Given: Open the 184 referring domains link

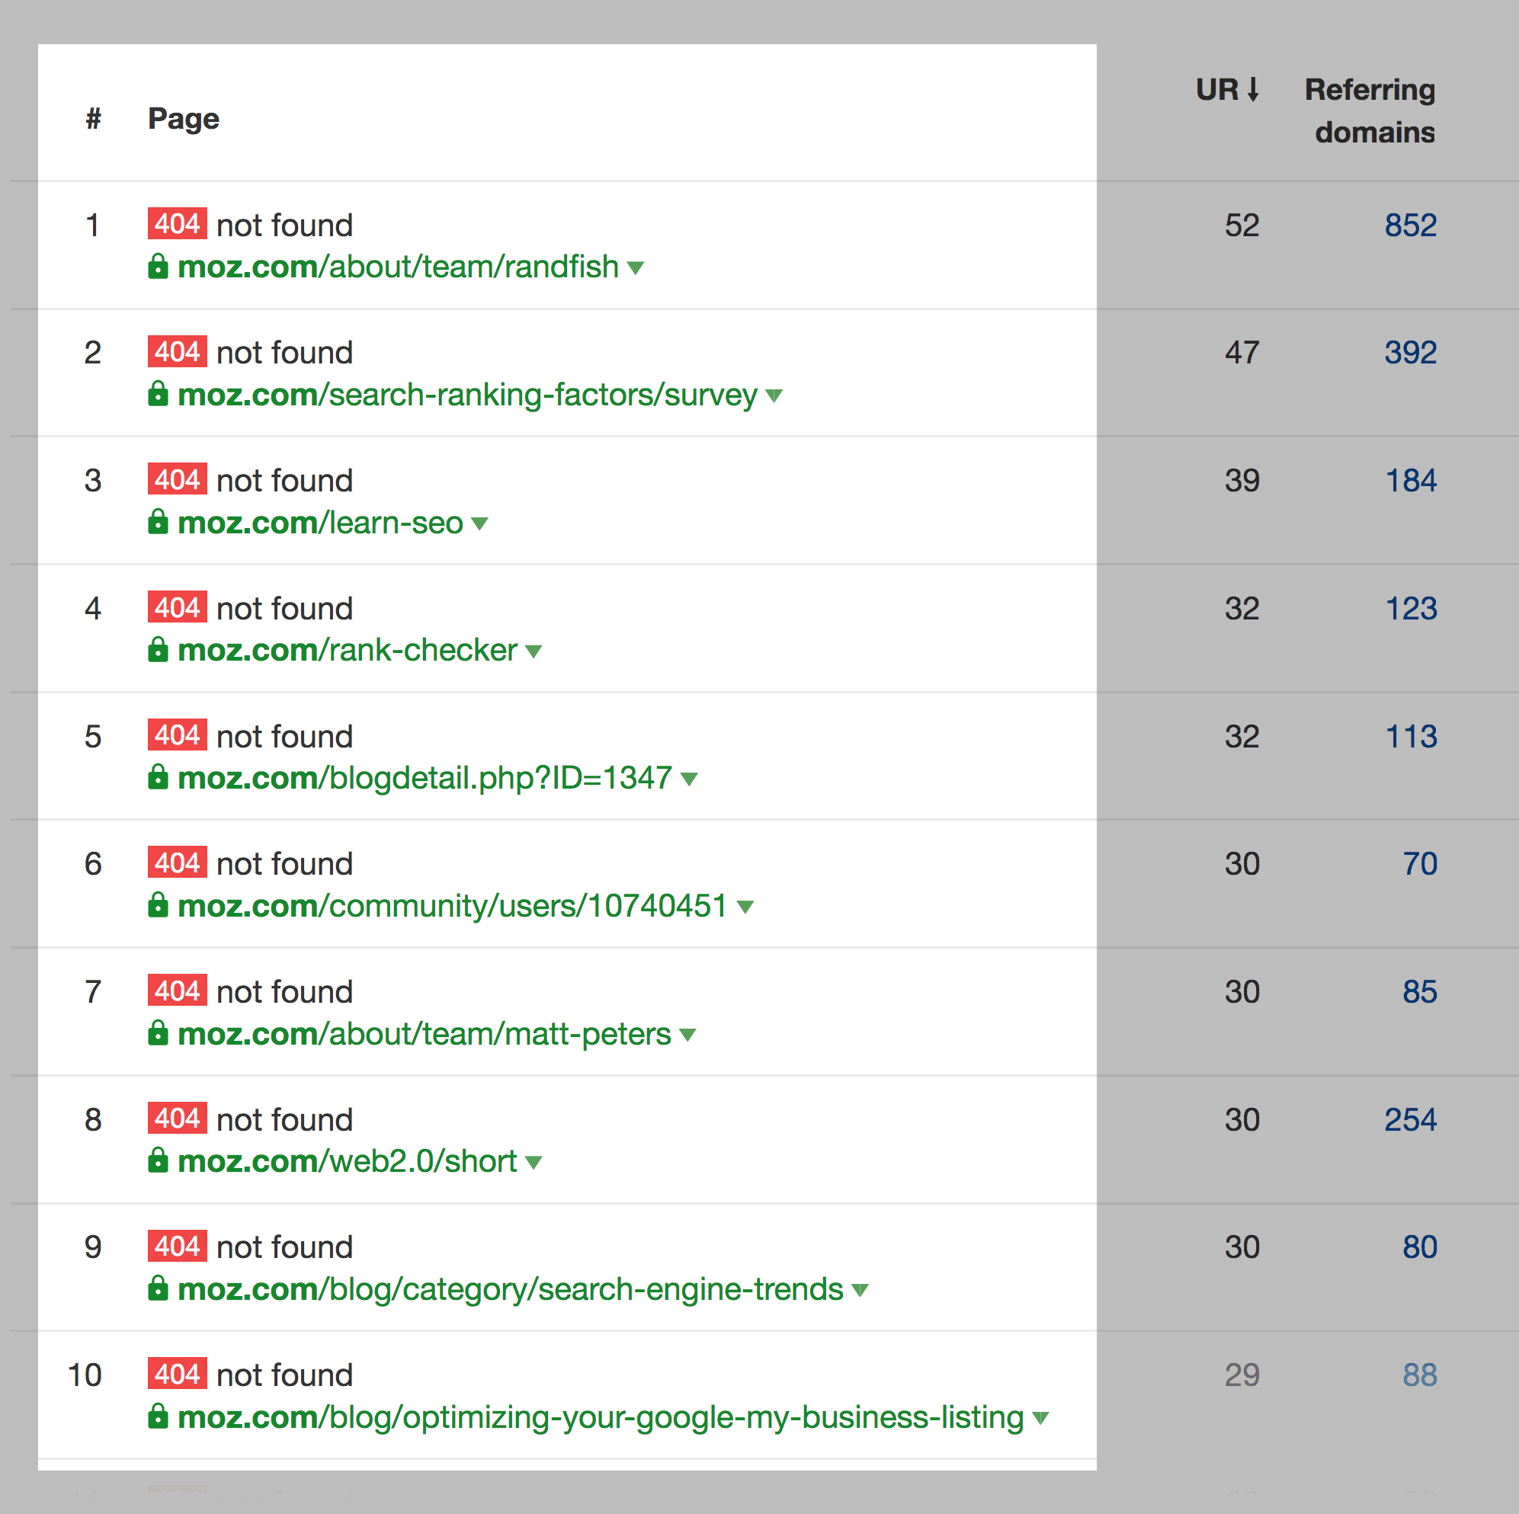Looking at the screenshot, I should click(x=1411, y=480).
